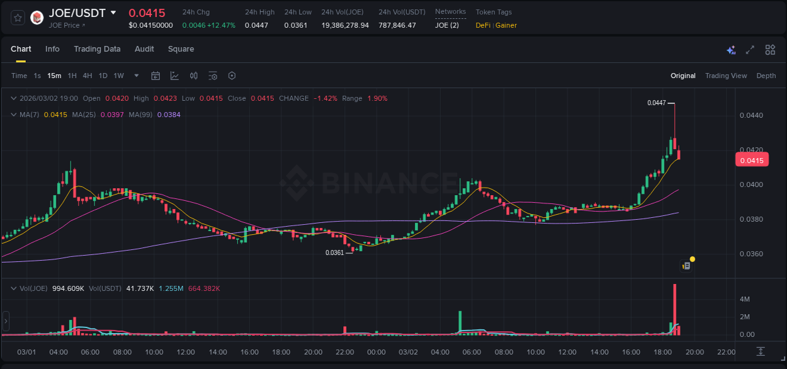This screenshot has height=369, width=787.
Task: Select the line chart type icon
Action: tap(173, 76)
